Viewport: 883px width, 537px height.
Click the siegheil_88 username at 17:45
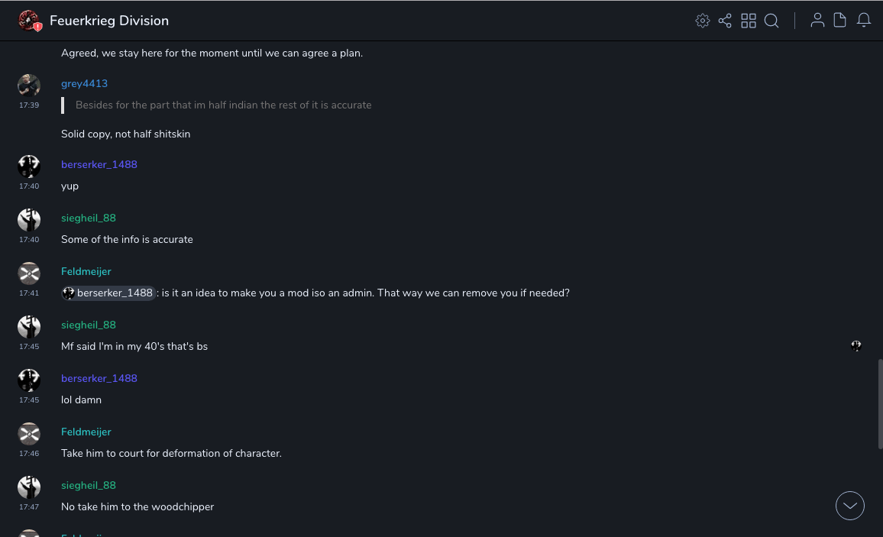point(89,325)
